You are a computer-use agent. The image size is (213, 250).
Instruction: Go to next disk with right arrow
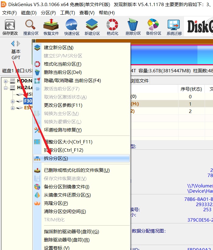click(18, 43)
